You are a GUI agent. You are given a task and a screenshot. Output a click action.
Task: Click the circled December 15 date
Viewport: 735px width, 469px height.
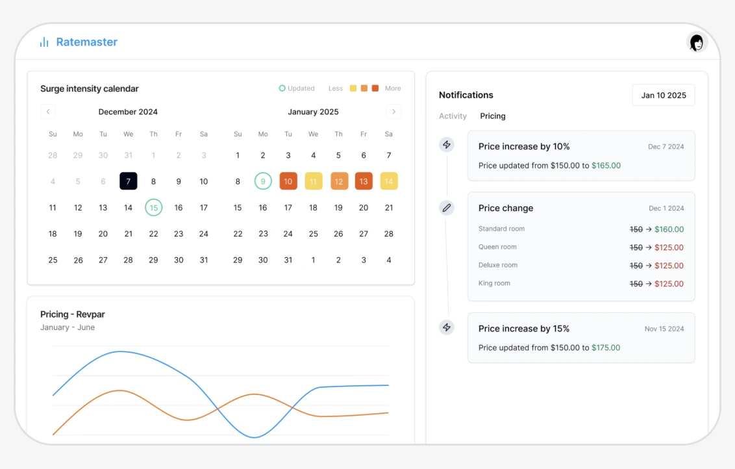click(153, 207)
